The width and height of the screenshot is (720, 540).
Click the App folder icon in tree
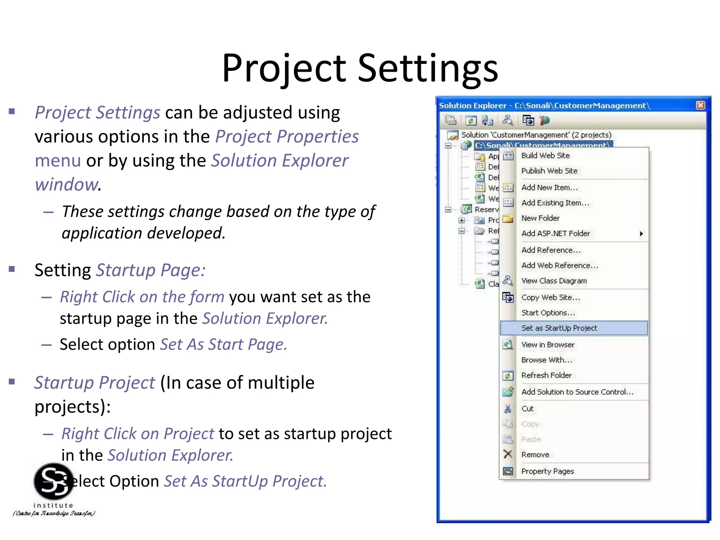point(480,156)
